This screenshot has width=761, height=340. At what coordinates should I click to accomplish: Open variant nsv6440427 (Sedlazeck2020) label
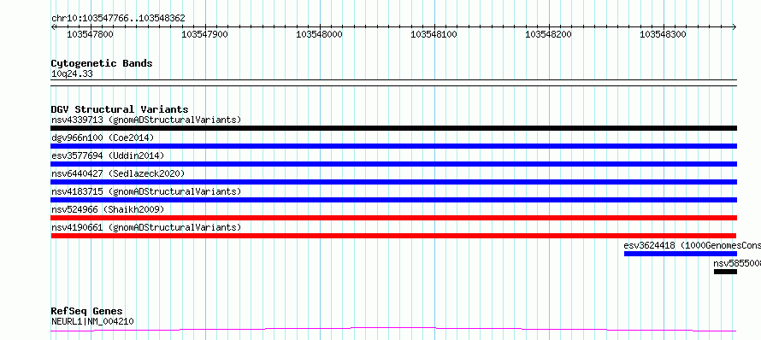[118, 173]
